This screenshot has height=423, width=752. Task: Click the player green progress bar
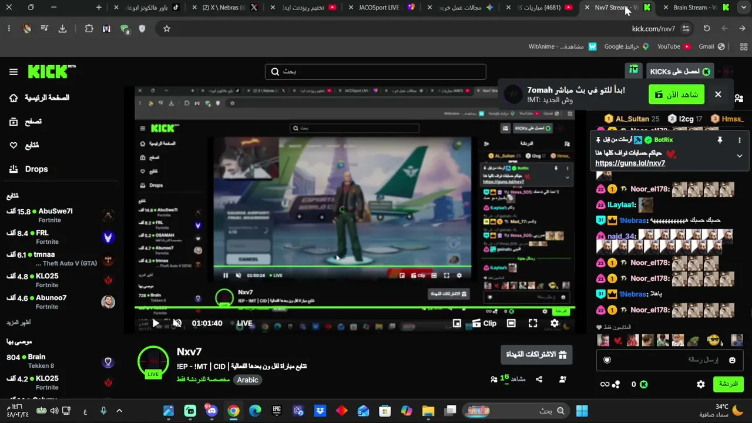[355, 307]
